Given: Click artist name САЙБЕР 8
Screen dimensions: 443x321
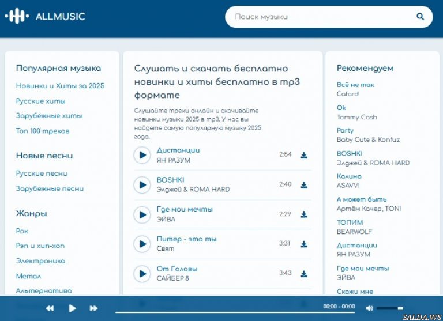Looking at the screenshot, I should [x=172, y=278].
